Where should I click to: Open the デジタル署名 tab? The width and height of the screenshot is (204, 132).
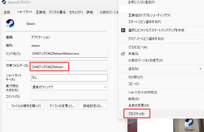coord(57,12)
